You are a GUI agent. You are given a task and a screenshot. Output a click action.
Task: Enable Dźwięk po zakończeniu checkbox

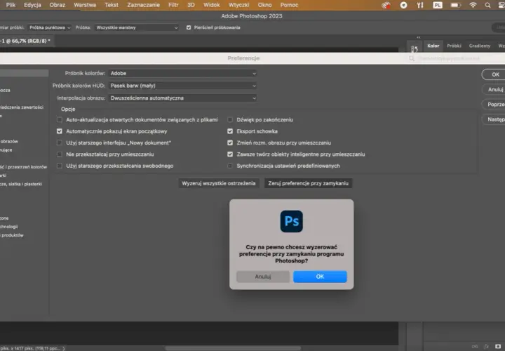[x=230, y=120]
